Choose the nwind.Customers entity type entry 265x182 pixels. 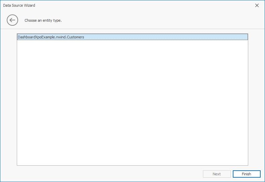click(x=51, y=37)
